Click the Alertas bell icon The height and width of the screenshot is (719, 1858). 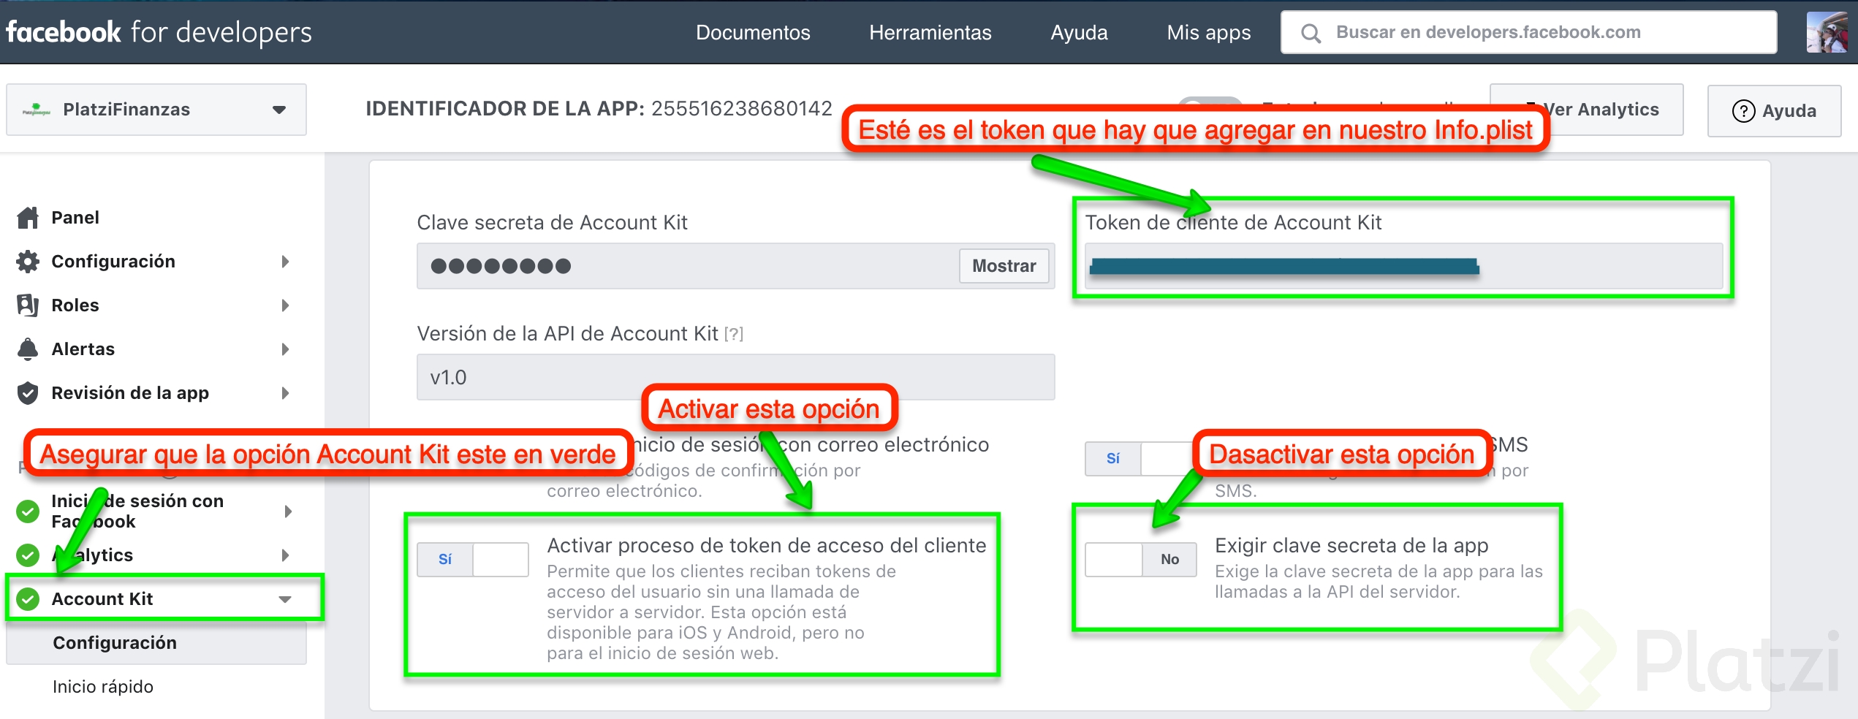pos(27,349)
